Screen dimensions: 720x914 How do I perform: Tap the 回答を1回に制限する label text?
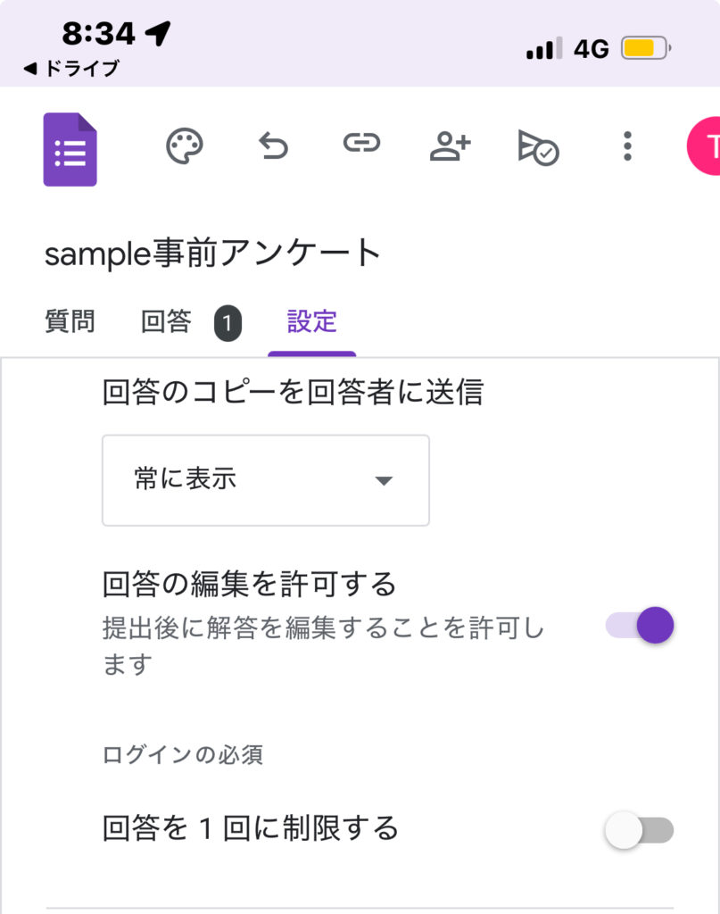(x=250, y=828)
